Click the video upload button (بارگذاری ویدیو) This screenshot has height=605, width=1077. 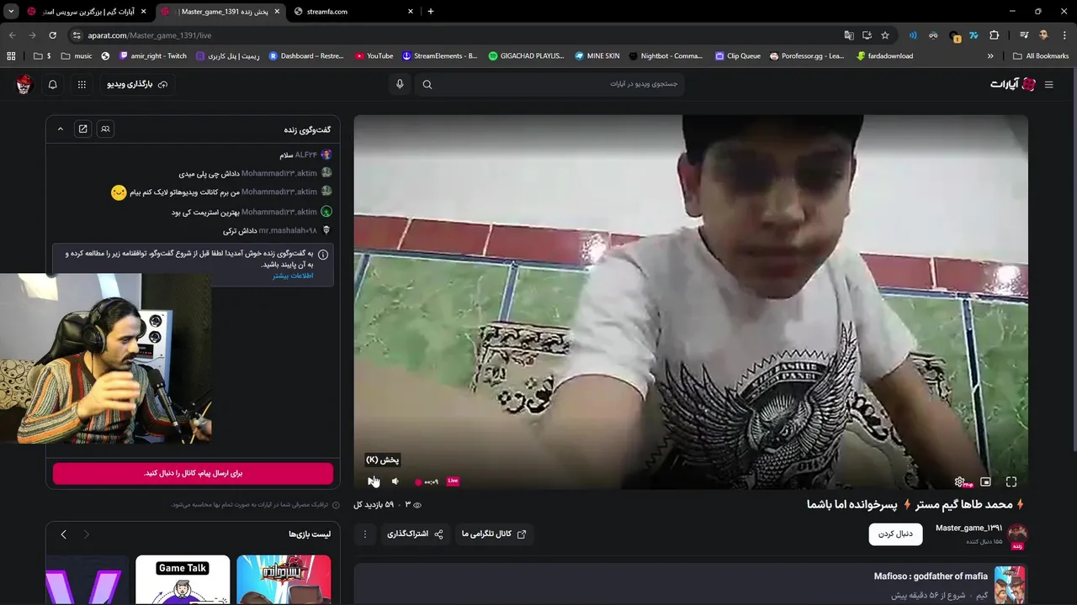point(136,84)
